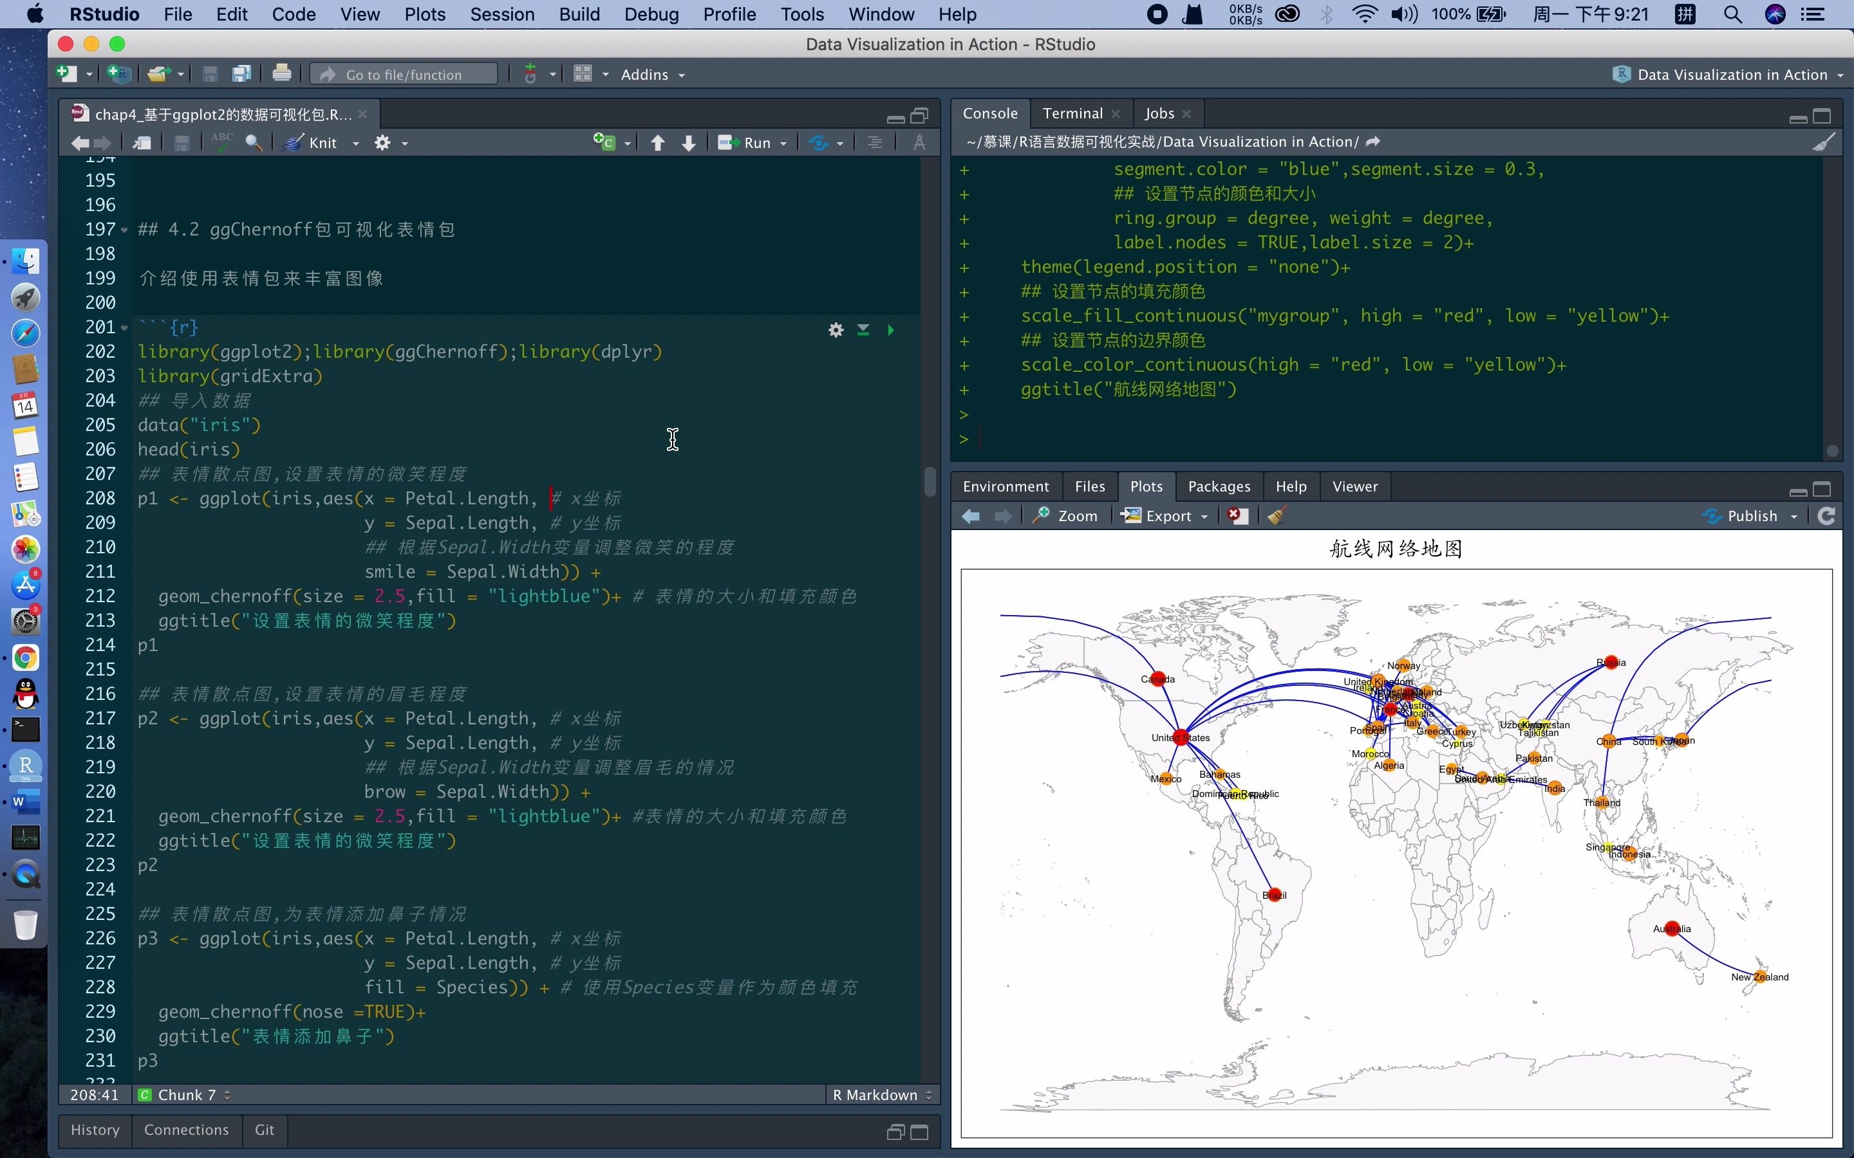The height and width of the screenshot is (1158, 1854).
Task: Switch to the Terminal tab
Action: click(1072, 113)
